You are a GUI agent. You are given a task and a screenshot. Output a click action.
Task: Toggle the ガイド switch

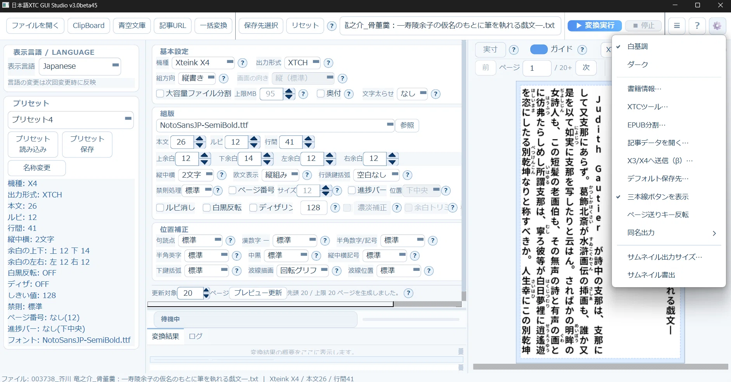539,49
